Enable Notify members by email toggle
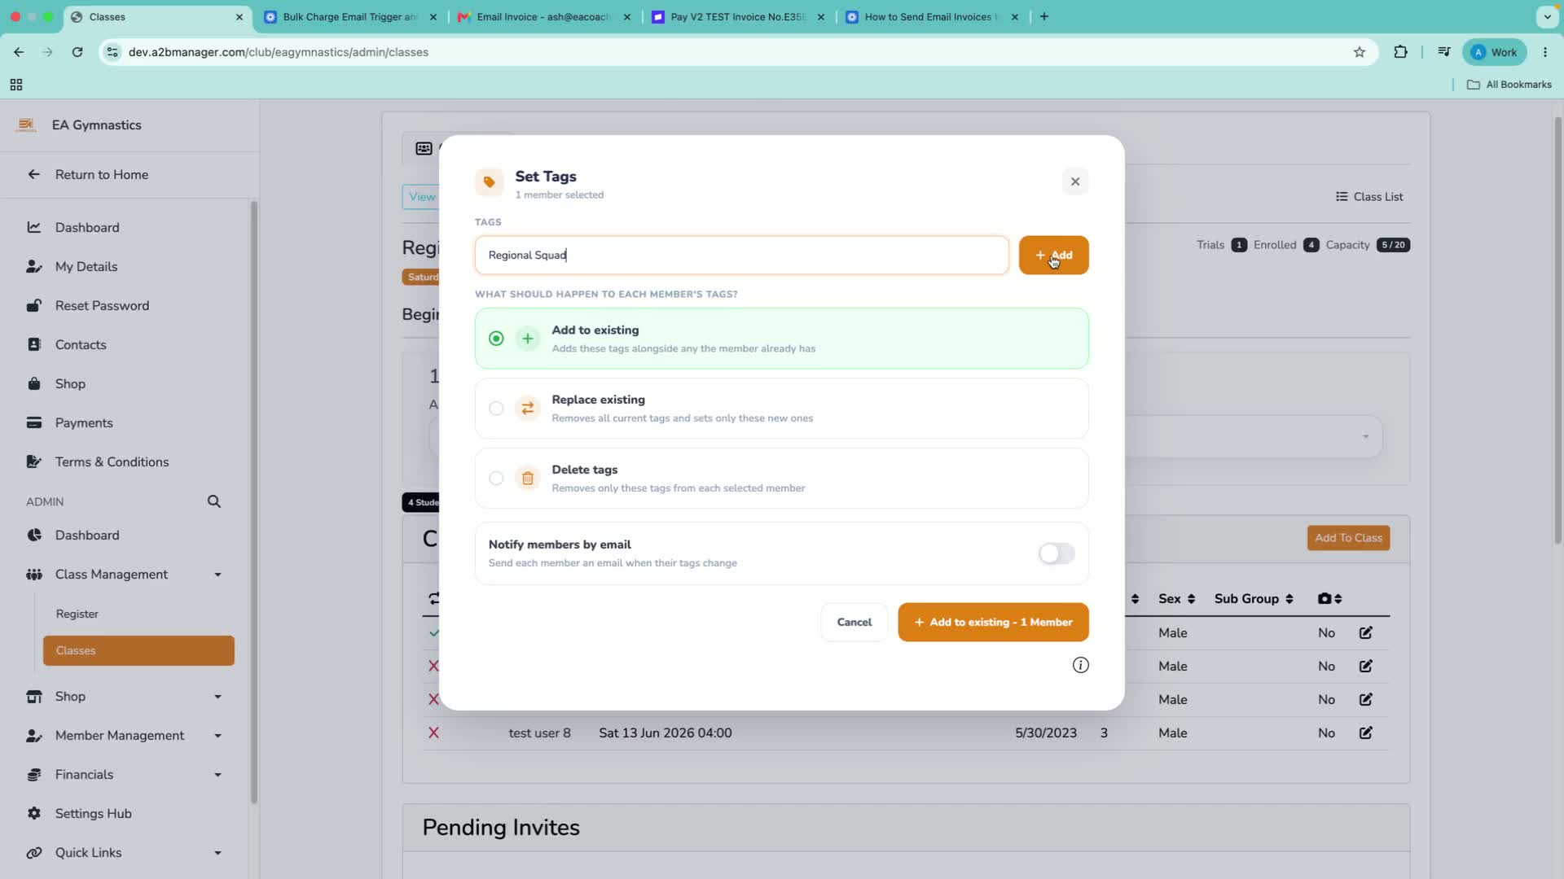The width and height of the screenshot is (1564, 879). [1057, 553]
